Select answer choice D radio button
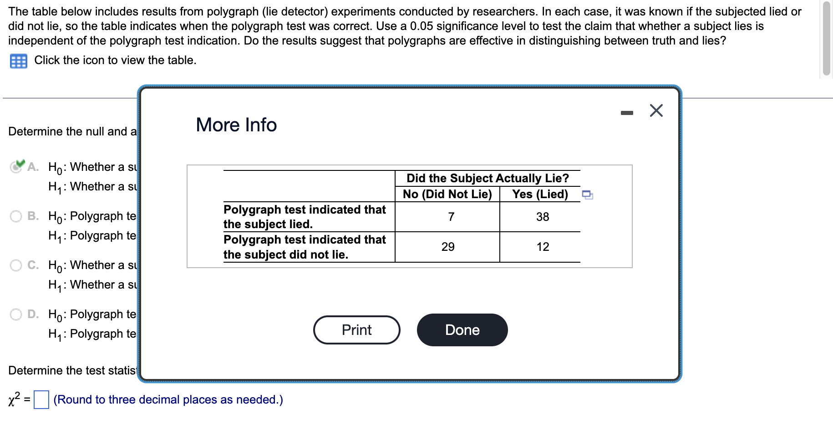 click(x=16, y=314)
